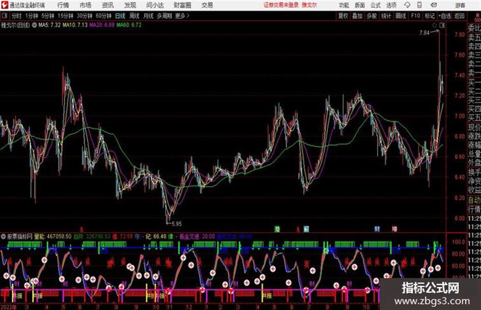Viewport: 481px width, 310px height.
Task: Open the 版面 menu
Action: click(359, 5)
